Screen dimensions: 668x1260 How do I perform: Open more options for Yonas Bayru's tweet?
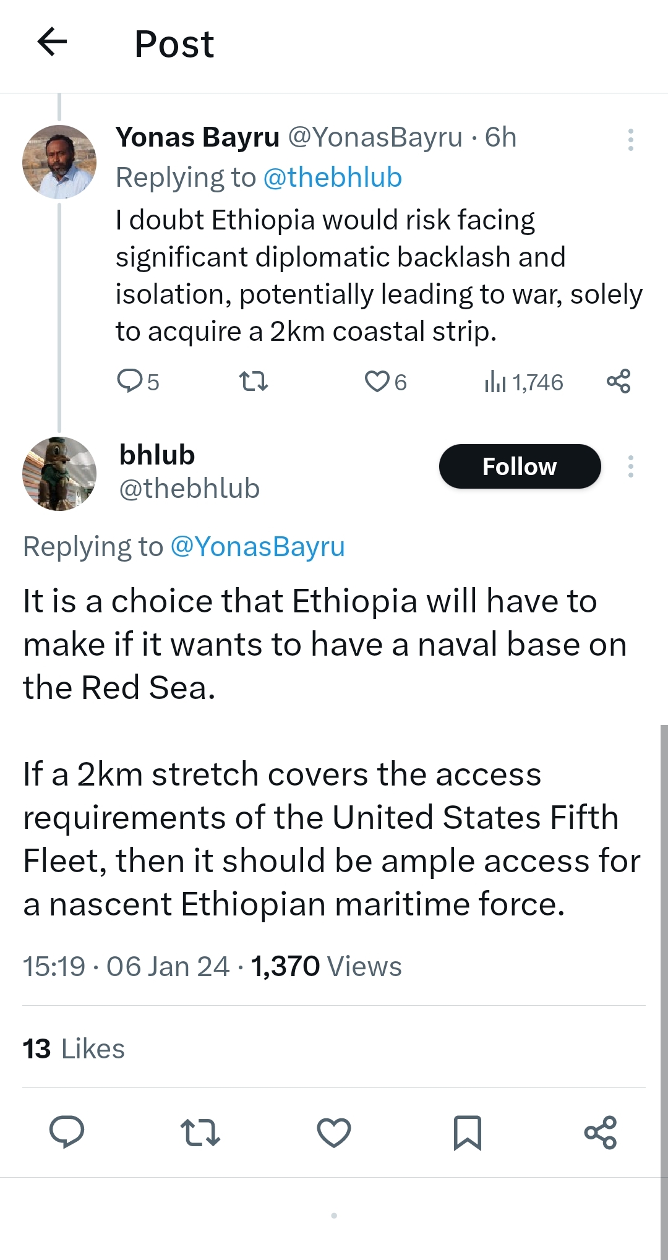(x=630, y=140)
